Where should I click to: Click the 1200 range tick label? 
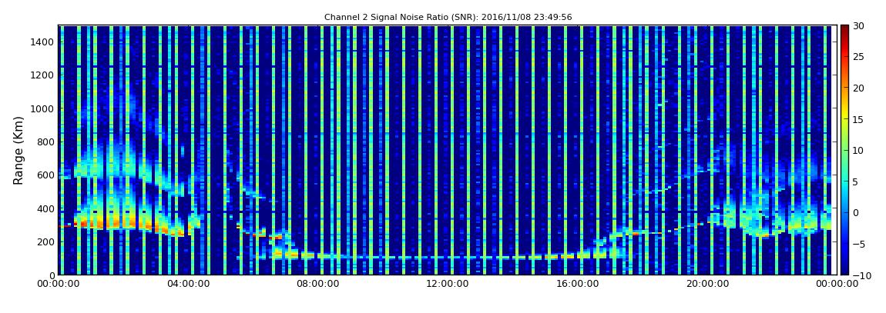(43, 75)
